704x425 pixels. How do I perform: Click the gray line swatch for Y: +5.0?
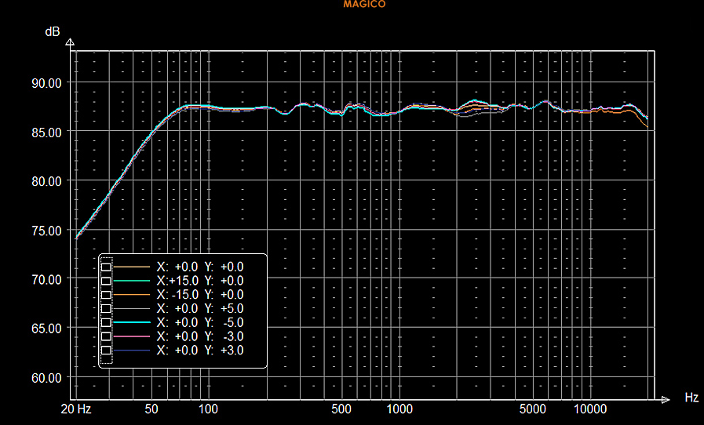coord(132,309)
